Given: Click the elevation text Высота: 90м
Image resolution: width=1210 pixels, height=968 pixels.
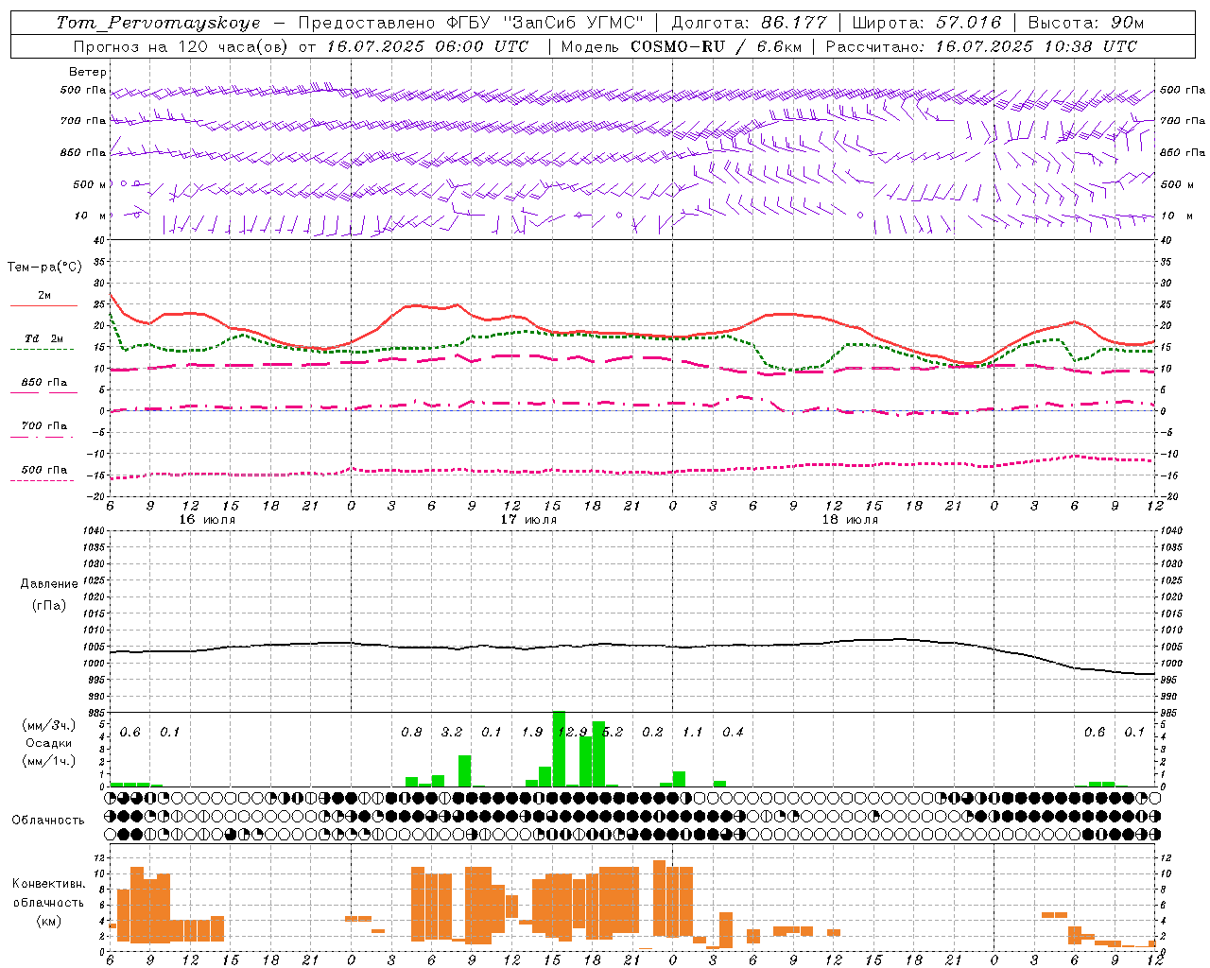Looking at the screenshot, I should (1086, 23).
